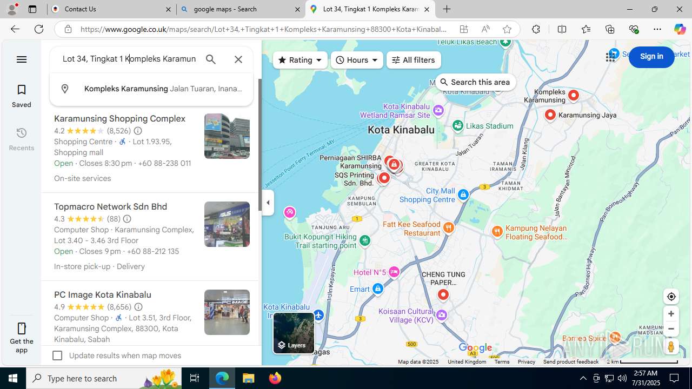Open Recents in sidebar
The image size is (692, 389).
pyautogui.click(x=22, y=139)
